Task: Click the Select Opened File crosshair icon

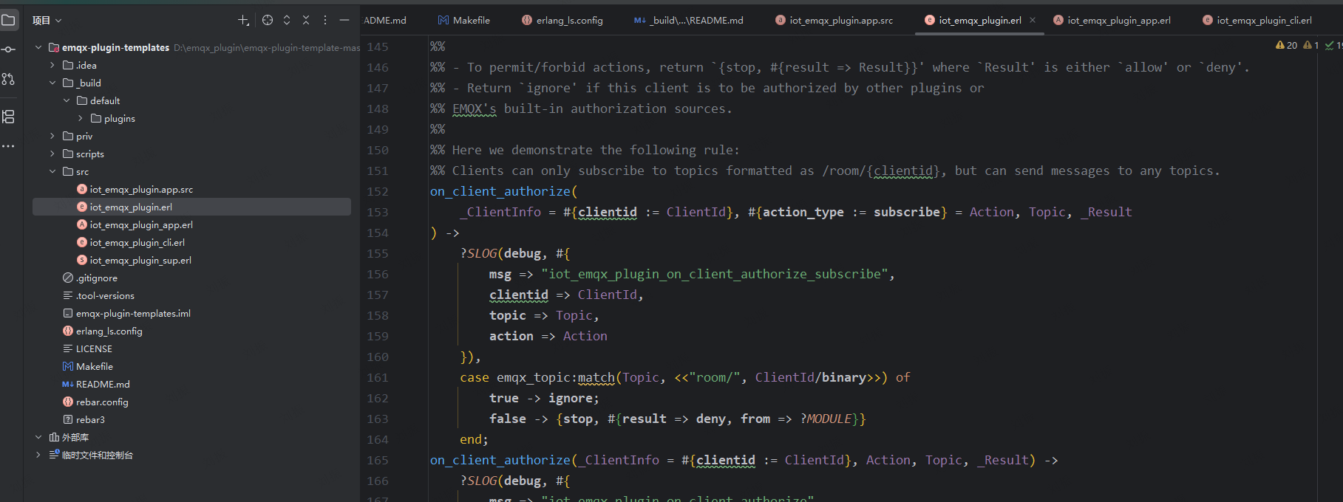Action: [x=268, y=21]
